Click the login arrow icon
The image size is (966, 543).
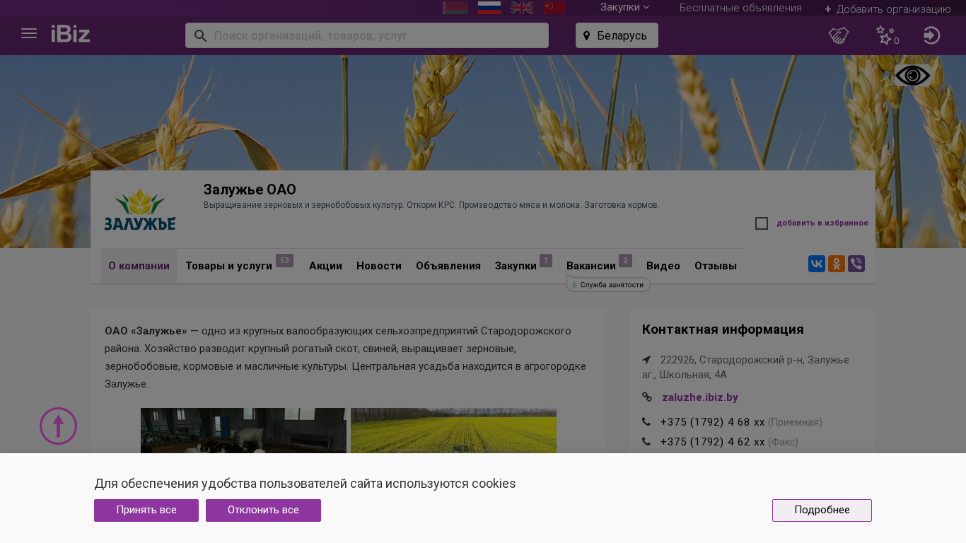[x=931, y=35]
